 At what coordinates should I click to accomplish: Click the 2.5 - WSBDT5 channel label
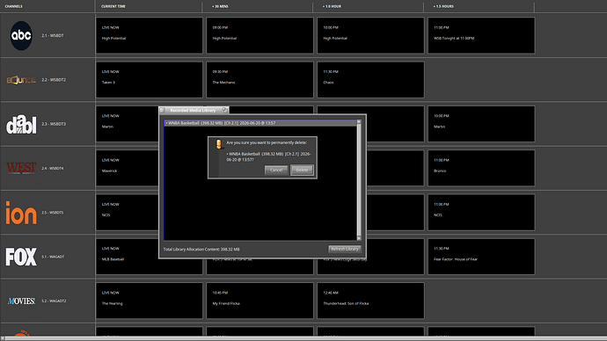click(x=52, y=213)
